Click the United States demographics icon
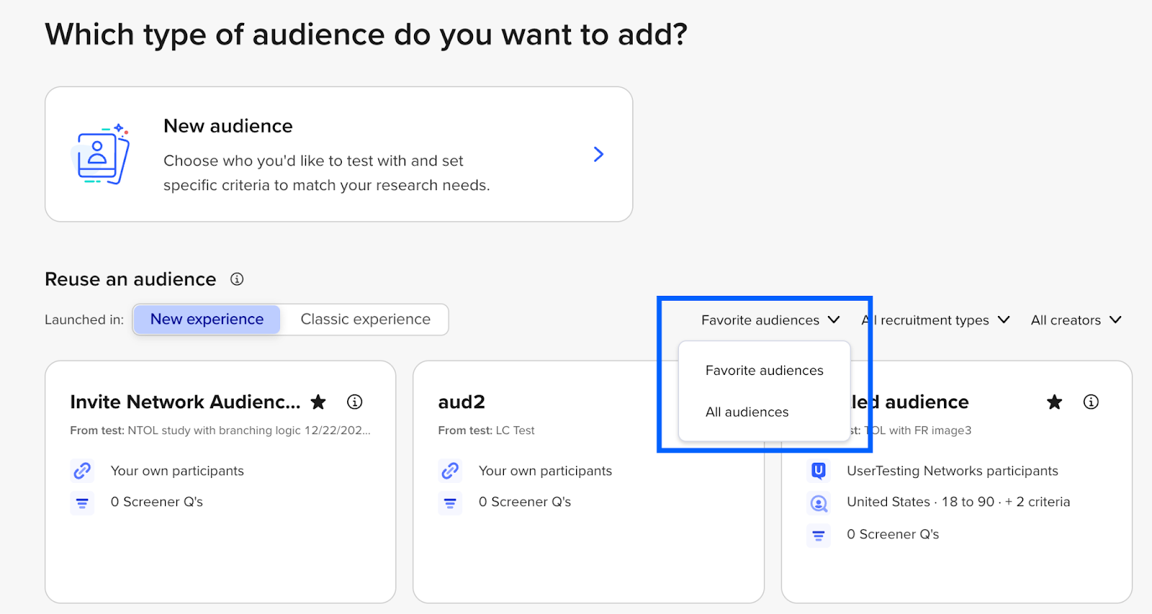The width and height of the screenshot is (1152, 614). [819, 502]
